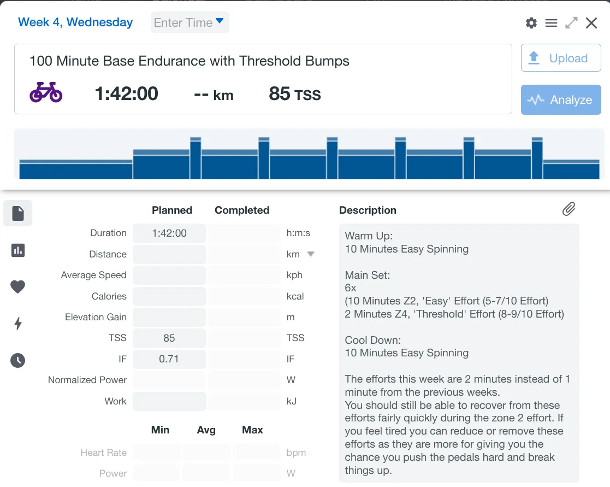The image size is (610, 487).
Task: Open the settings gear icon
Action: click(531, 23)
